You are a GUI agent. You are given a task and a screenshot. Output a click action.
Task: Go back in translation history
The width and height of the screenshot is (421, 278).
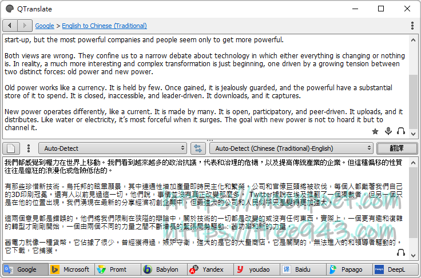(10, 26)
